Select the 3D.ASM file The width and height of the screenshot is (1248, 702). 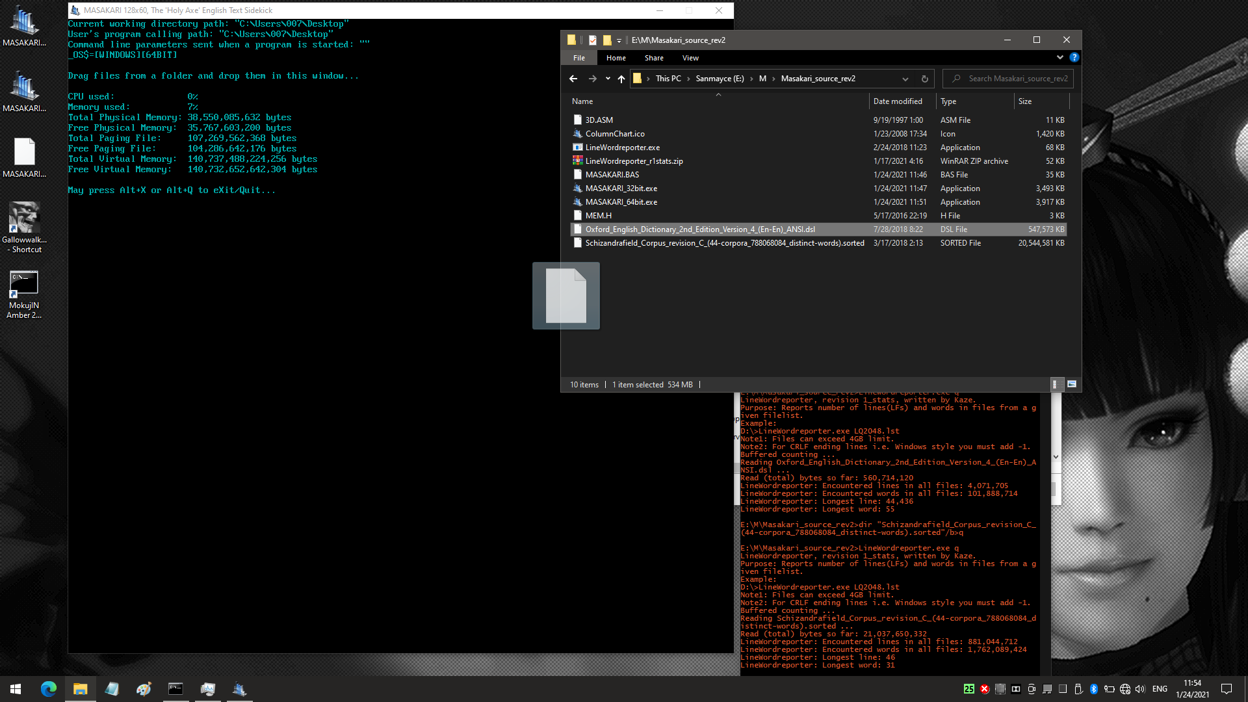(818, 120)
